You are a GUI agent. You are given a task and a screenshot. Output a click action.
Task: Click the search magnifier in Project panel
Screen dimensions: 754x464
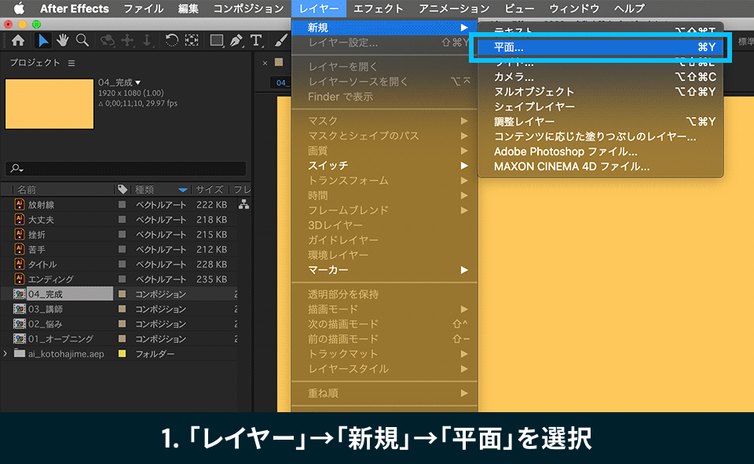16,168
